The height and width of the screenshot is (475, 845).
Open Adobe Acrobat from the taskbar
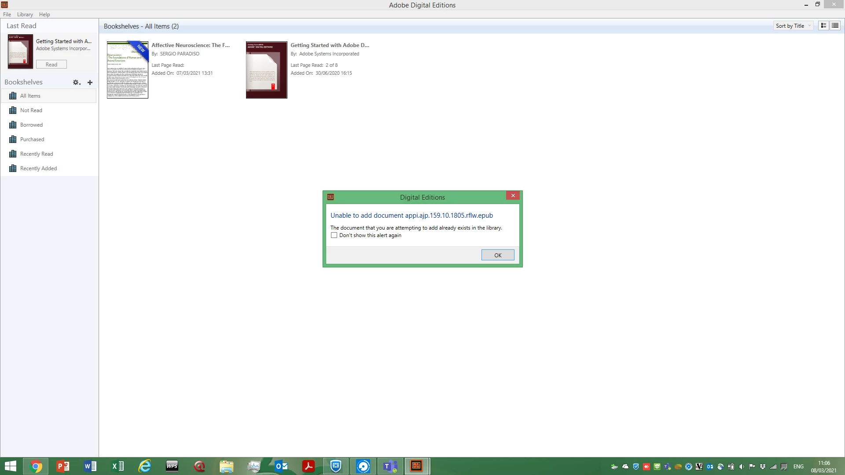click(308, 466)
